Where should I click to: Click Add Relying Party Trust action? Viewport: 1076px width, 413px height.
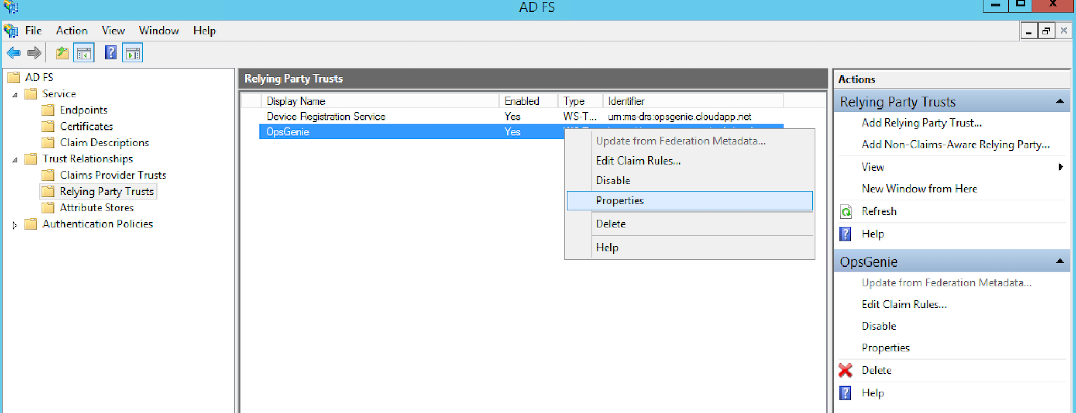point(922,123)
